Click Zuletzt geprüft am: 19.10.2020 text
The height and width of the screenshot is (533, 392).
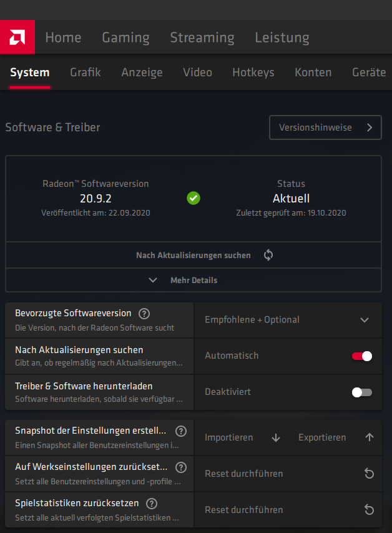(291, 213)
